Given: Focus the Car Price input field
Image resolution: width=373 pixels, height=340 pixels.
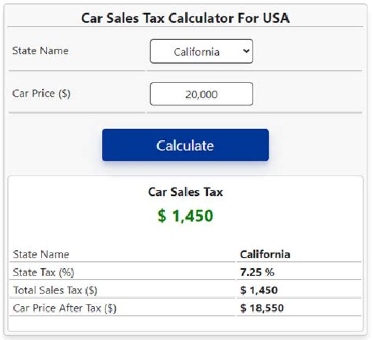Looking at the screenshot, I should (202, 94).
